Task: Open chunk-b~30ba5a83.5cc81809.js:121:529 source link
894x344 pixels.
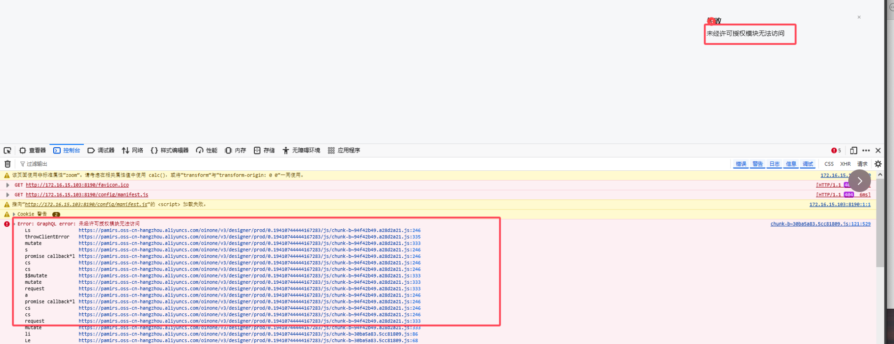Action: pos(821,224)
